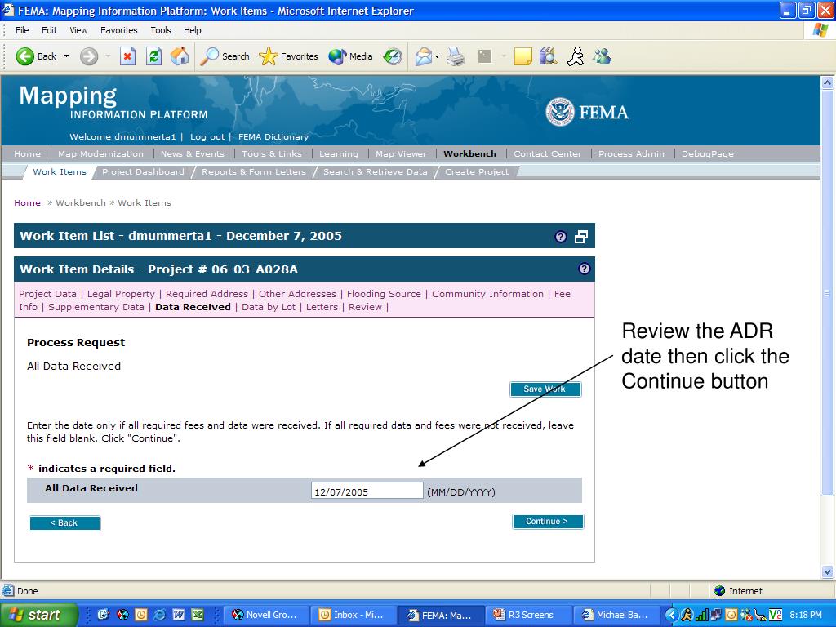Image resolution: width=836 pixels, height=627 pixels.
Task: Click help icon in Work Item Details header
Action: [585, 268]
